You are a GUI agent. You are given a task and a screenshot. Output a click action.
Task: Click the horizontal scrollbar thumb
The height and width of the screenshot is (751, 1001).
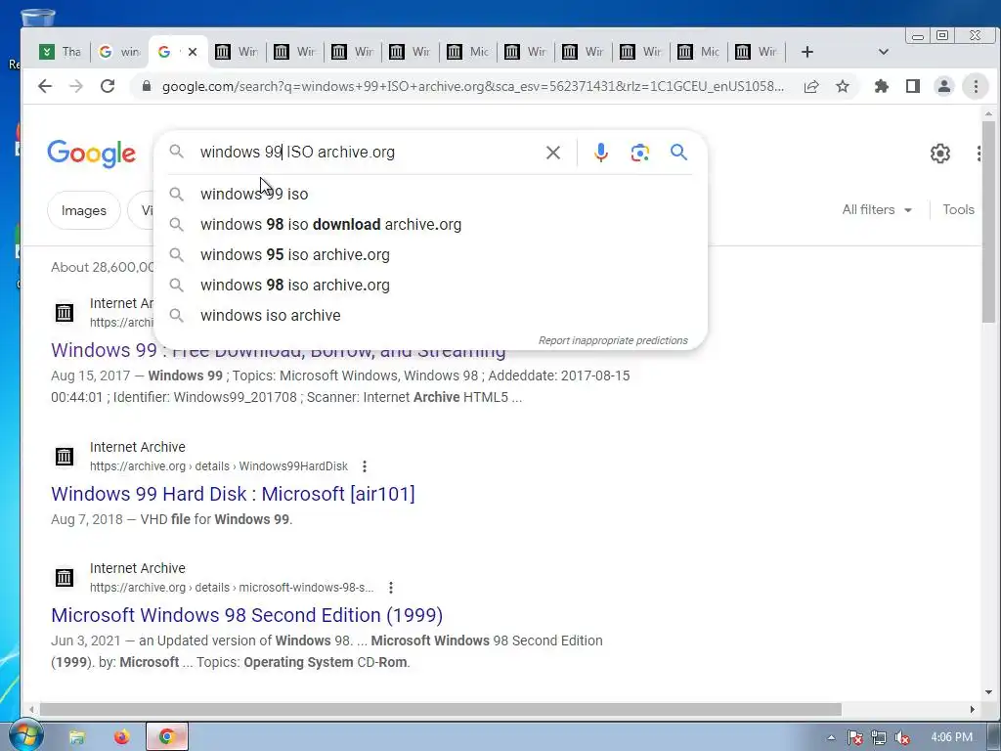point(441,710)
